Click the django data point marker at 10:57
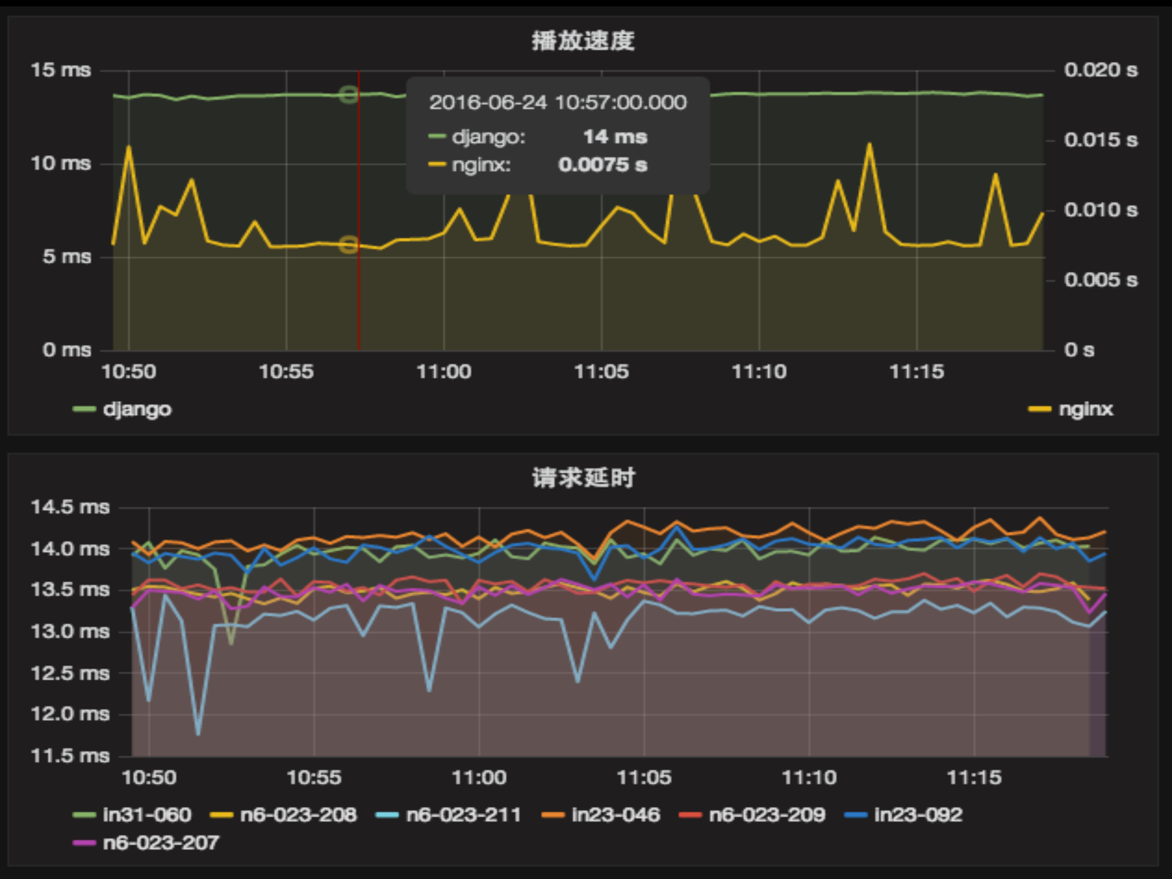Viewport: 1172px width, 879px height. (349, 95)
